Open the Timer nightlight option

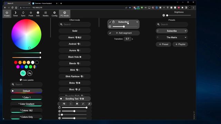tap(15, 14)
